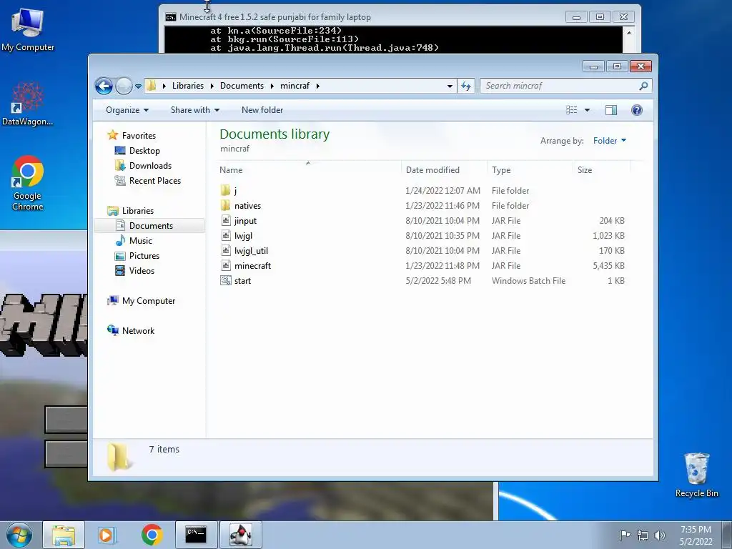The image size is (732, 549).
Task: Open the recent pages dropdown arrow
Action: (138, 86)
